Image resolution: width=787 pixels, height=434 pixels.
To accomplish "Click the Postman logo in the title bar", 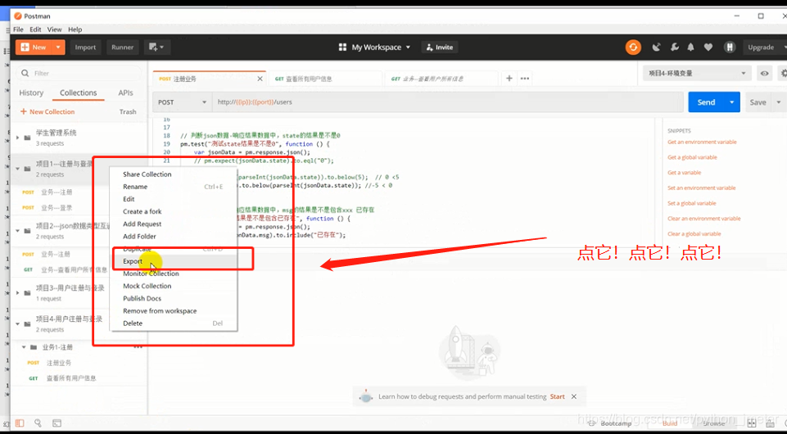I will (x=19, y=16).
